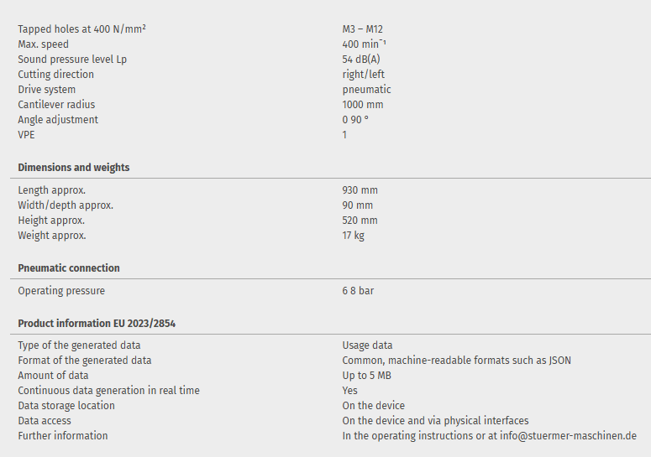Image resolution: width=651 pixels, height=457 pixels.
Task: Click the 'Dimensions and weights' section heading
Action: click(74, 168)
